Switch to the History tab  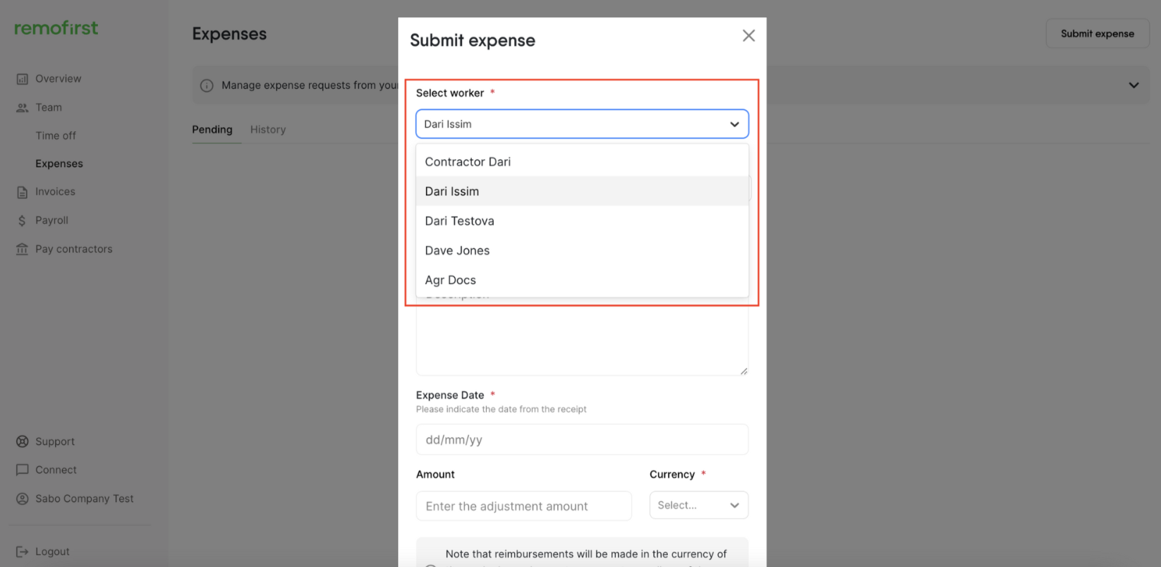click(268, 130)
